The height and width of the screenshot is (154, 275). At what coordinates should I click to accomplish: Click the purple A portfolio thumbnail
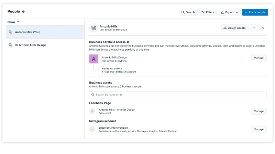93,59
